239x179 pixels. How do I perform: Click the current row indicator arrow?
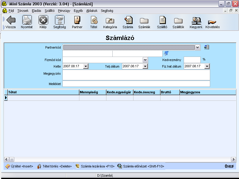(6, 98)
